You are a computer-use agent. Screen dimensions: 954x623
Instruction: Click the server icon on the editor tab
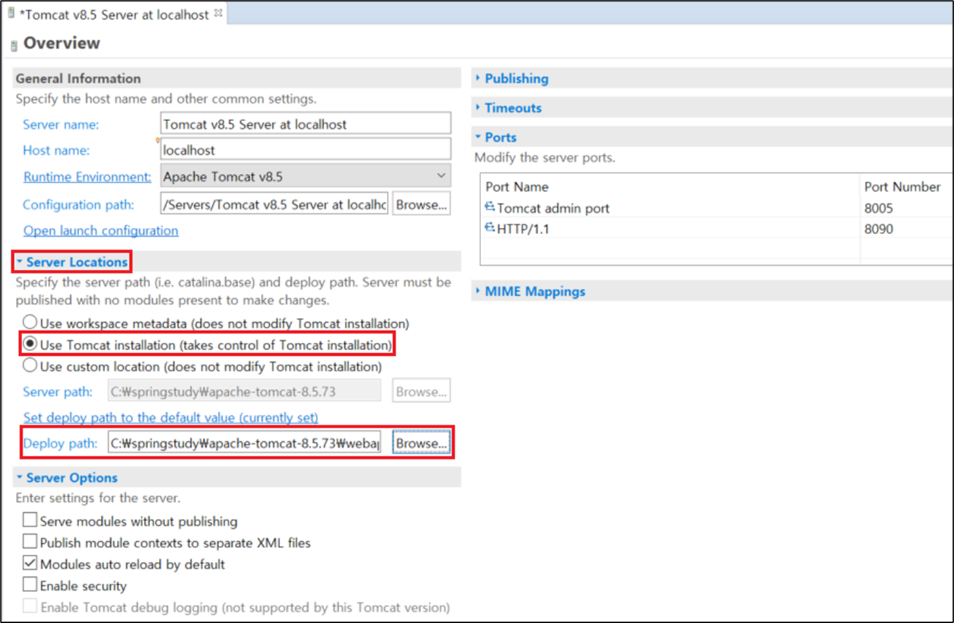point(11,12)
